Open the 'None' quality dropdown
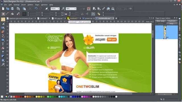 pyautogui.click(x=55, y=9)
